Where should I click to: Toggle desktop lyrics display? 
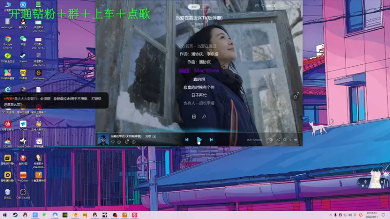click(x=285, y=140)
